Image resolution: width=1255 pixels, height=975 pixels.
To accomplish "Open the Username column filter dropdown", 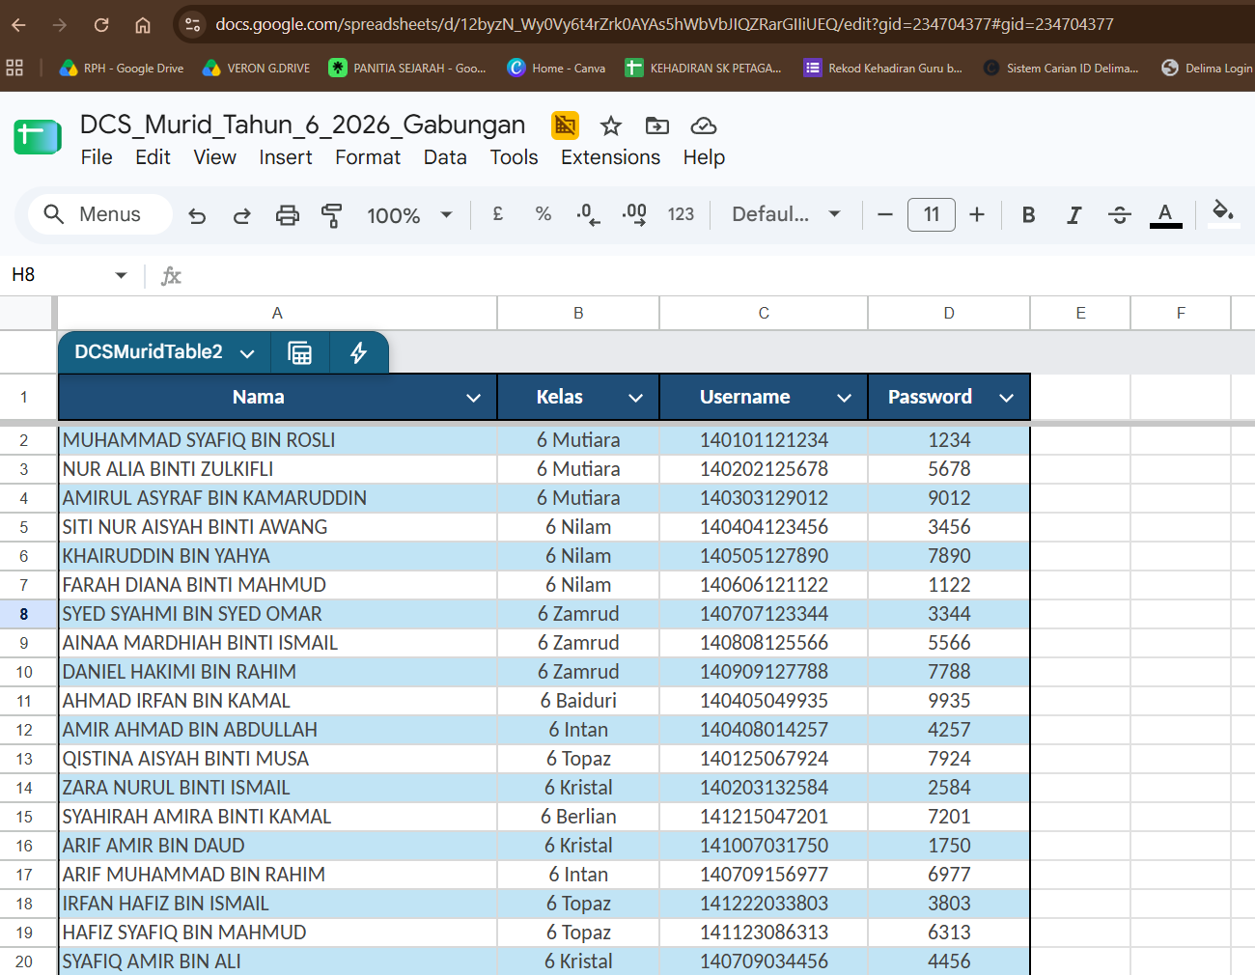I will coord(844,398).
